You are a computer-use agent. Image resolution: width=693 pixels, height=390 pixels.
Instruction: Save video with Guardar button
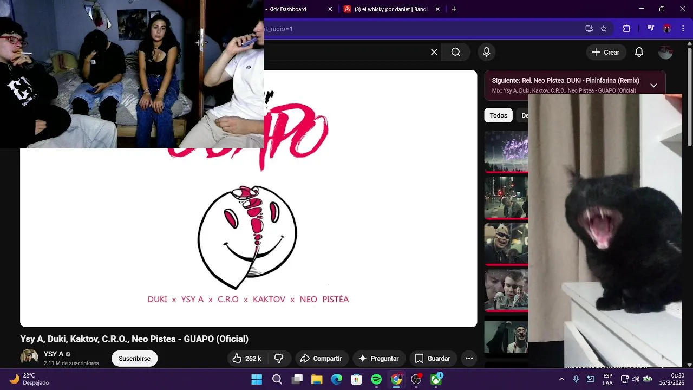tap(432, 358)
